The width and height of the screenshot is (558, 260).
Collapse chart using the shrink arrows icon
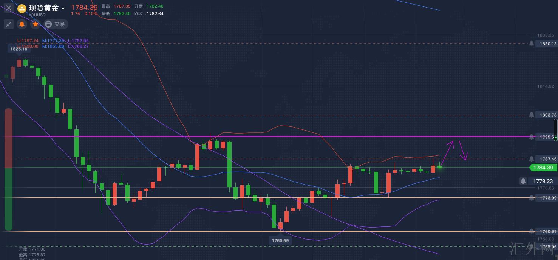9,24
